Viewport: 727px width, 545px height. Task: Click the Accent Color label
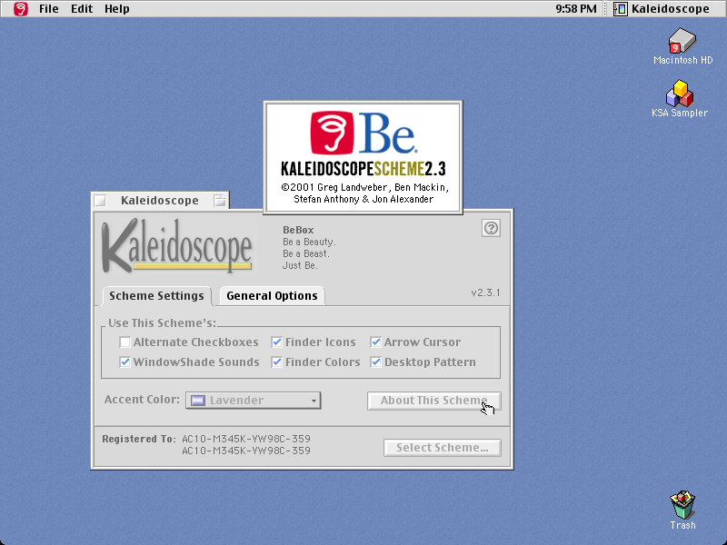click(142, 400)
